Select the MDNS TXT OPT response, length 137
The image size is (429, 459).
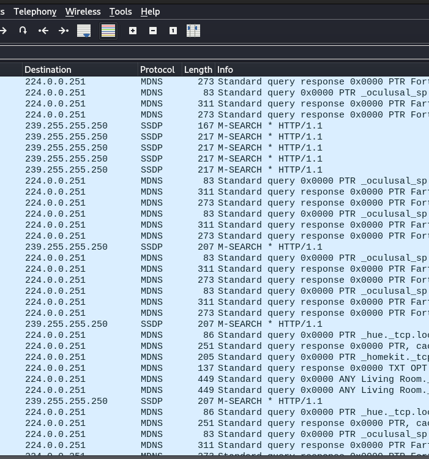214,368
